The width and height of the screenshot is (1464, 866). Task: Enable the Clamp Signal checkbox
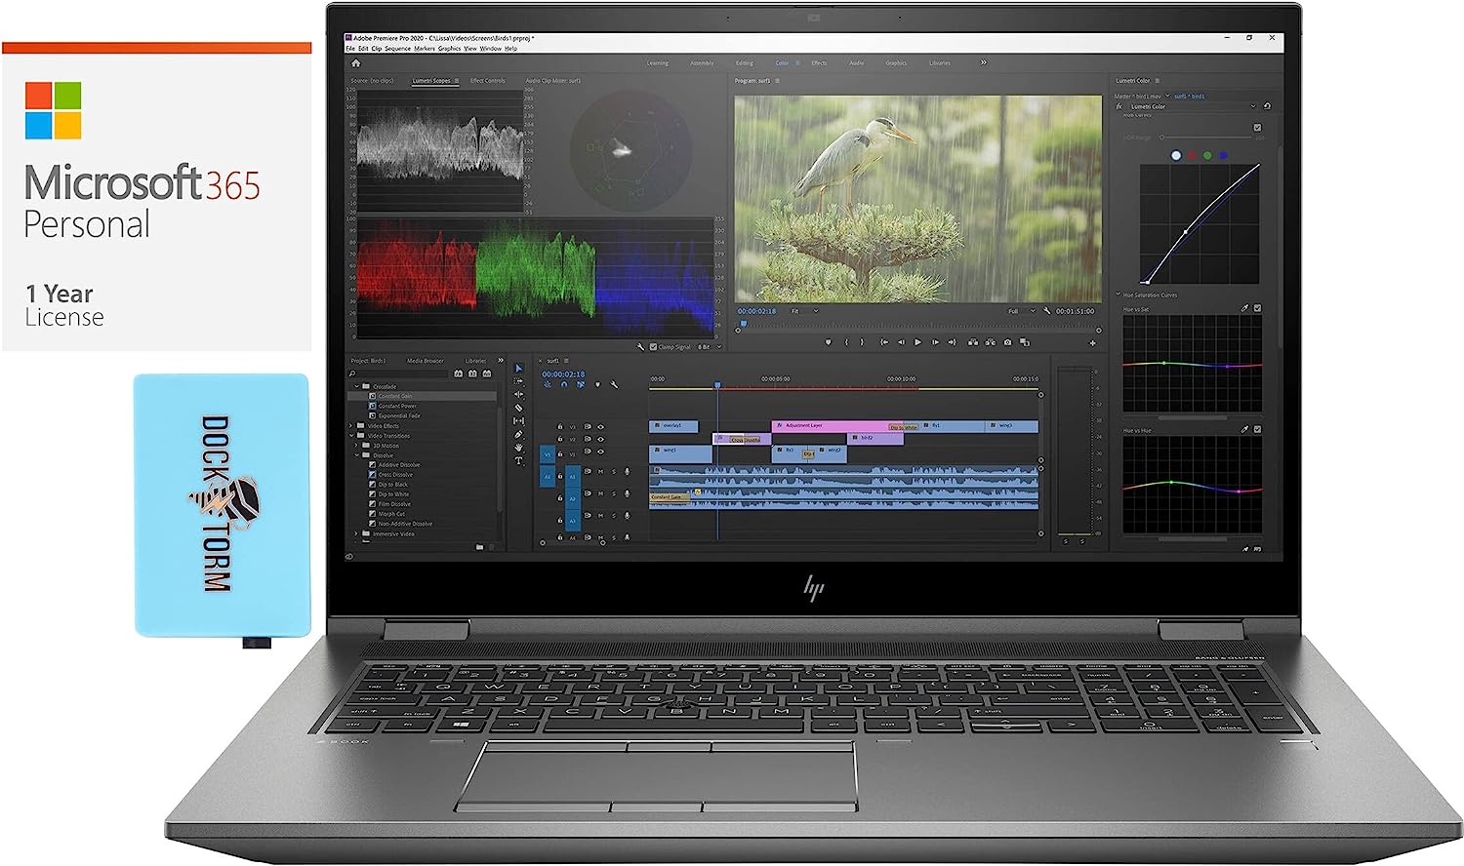coord(652,346)
